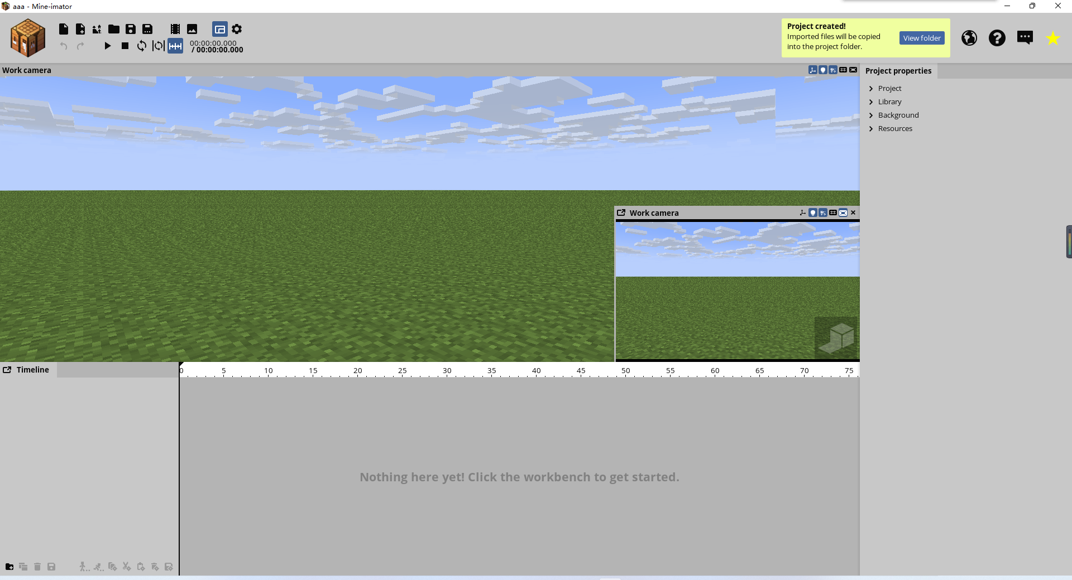Click the navigation cube in secondary camera view

(x=836, y=337)
